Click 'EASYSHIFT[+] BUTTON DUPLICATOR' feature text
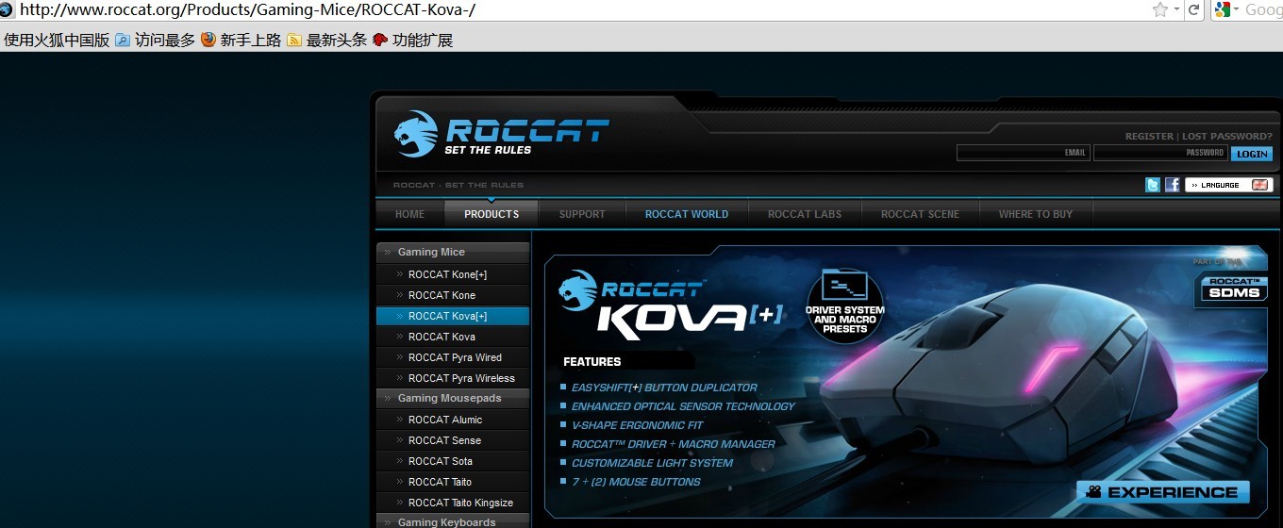 pos(664,388)
